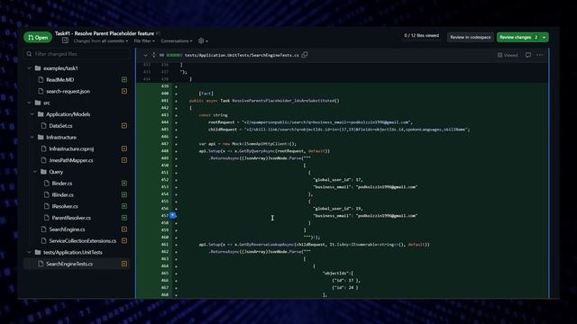Add a comment on line 457 plus button
This screenshot has width=577, height=324.
pyautogui.click(x=172, y=215)
